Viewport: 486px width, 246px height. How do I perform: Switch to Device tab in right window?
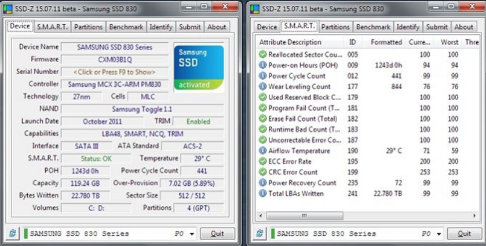click(267, 27)
